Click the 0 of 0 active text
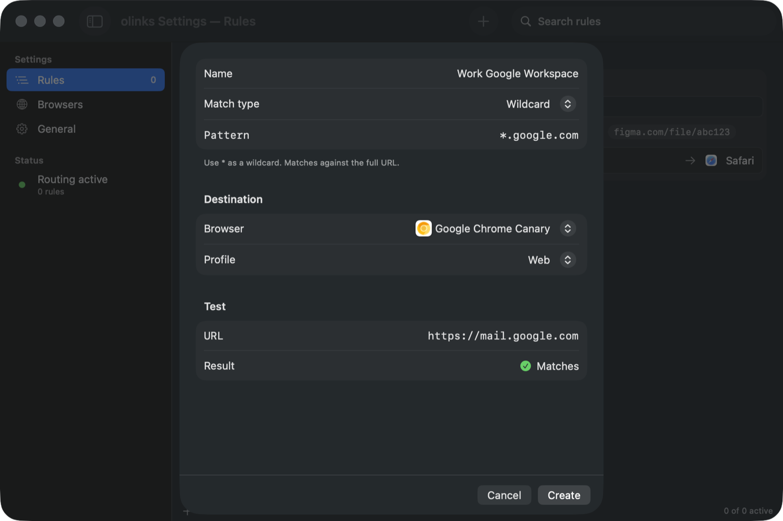The width and height of the screenshot is (783, 521). click(748, 511)
